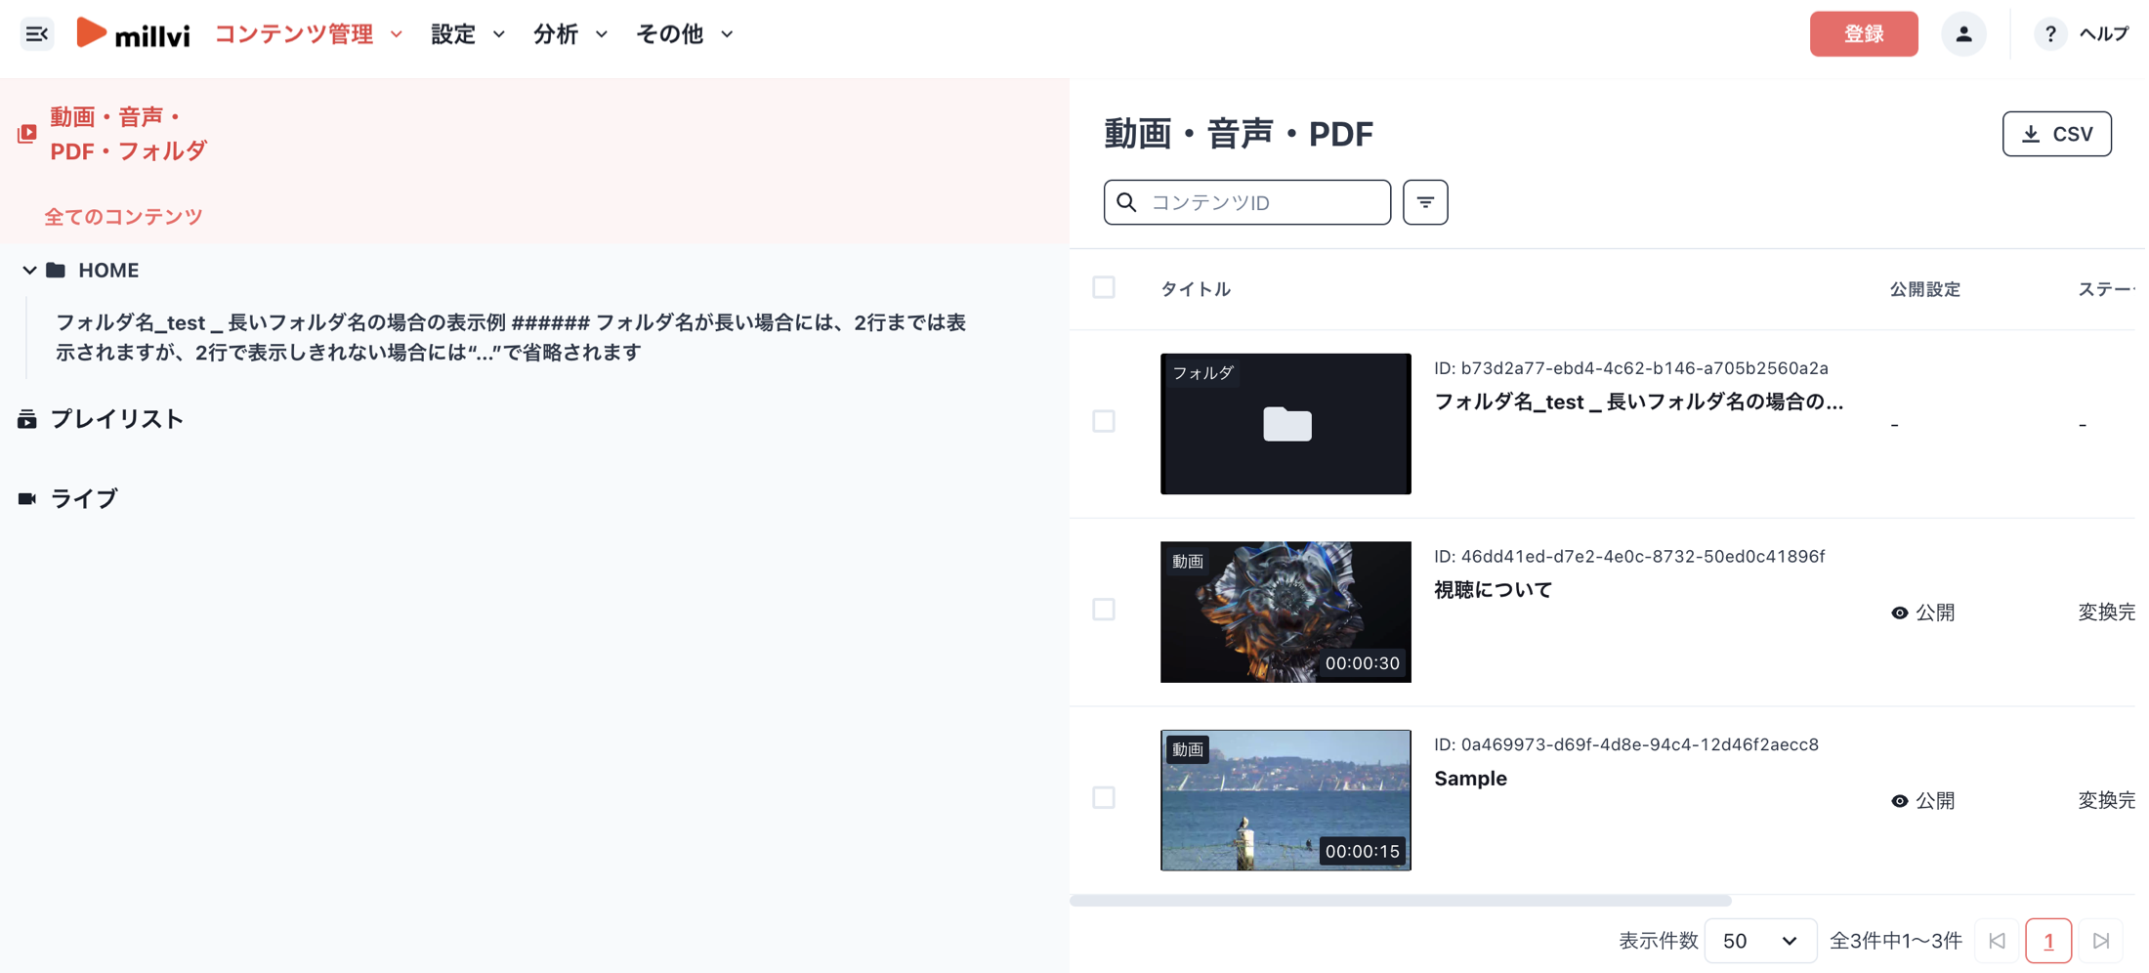Open the 視聴について video thumbnail
Screen dimensions: 2149x973
click(x=1285, y=613)
